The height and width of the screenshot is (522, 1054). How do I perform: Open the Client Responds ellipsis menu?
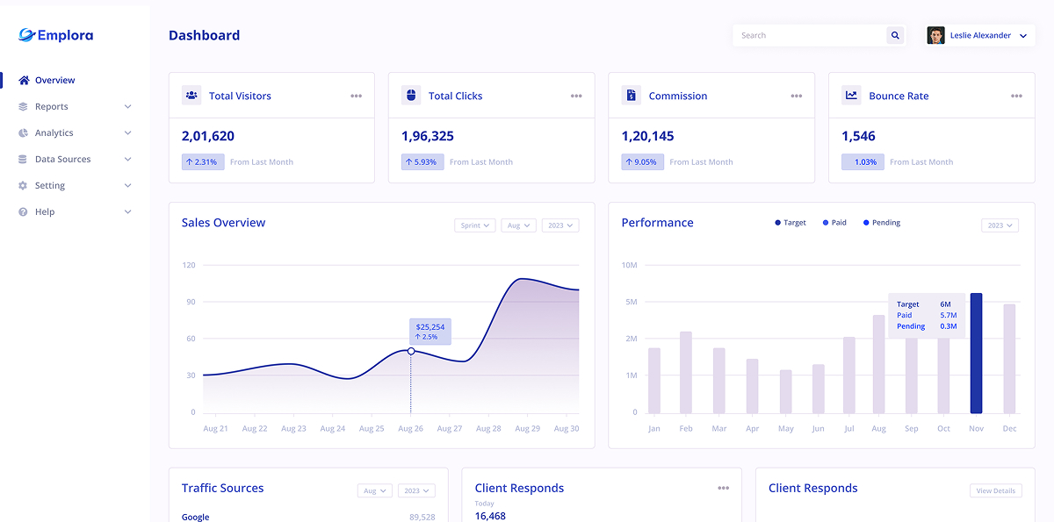pos(724,487)
